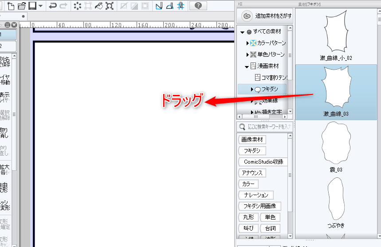Click the メッシュ変形 quick access button
381x247 pixels.
click(5, 205)
